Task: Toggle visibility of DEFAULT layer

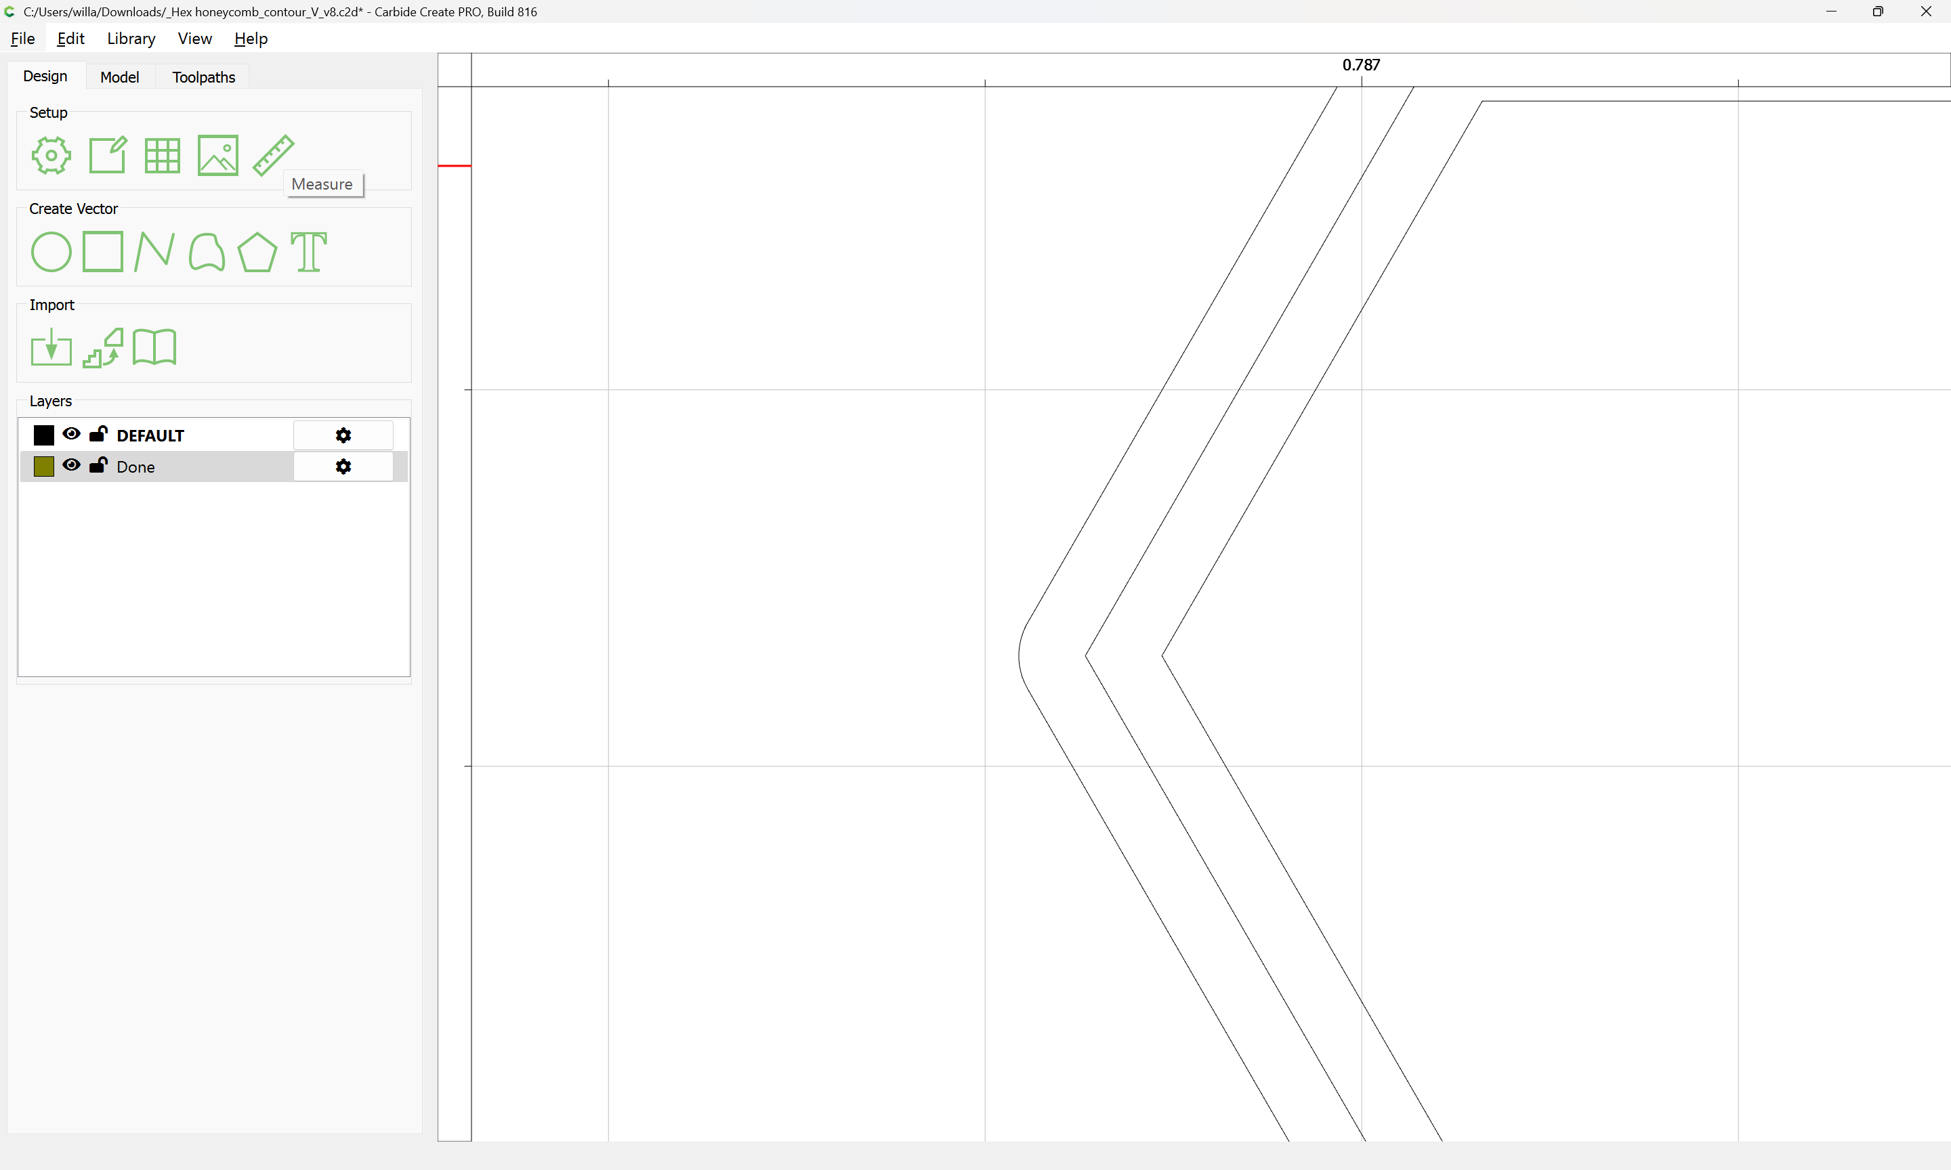Action: 71,433
